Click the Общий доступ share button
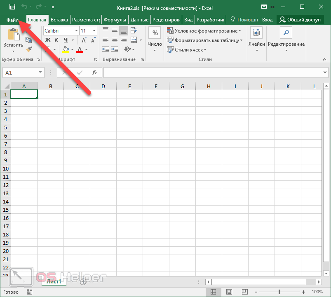This screenshot has width=331, height=297. tap(302, 19)
